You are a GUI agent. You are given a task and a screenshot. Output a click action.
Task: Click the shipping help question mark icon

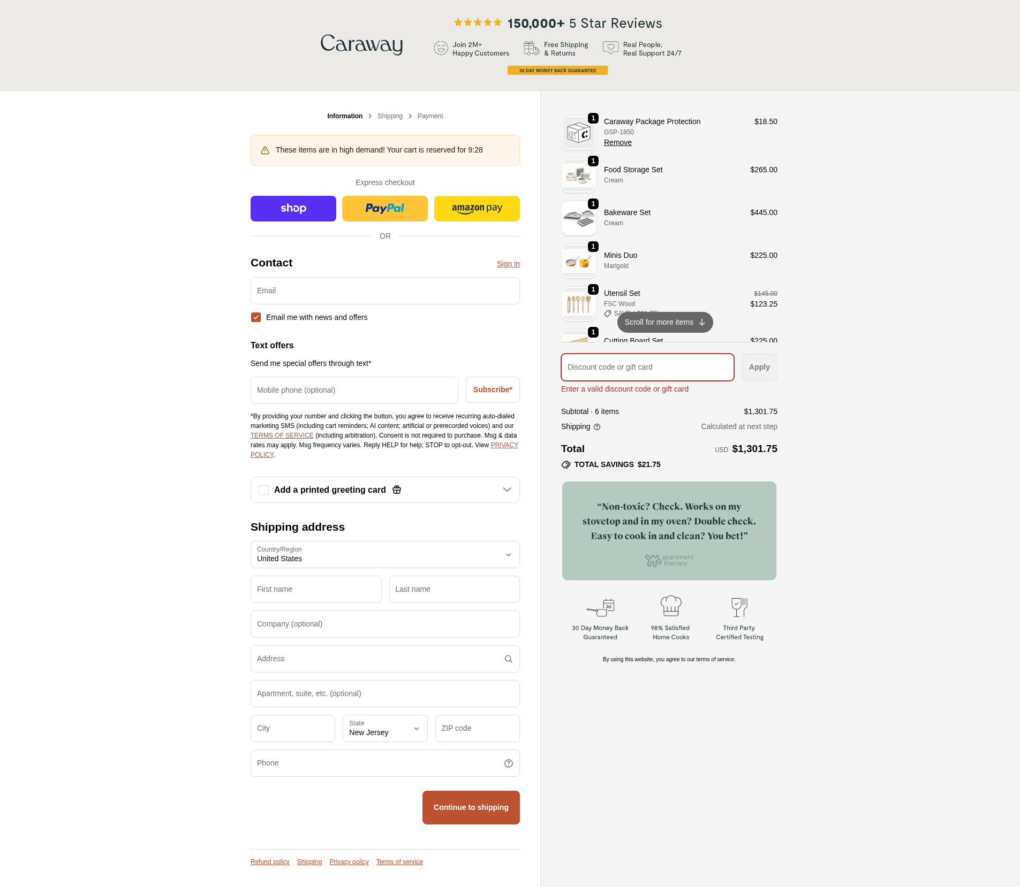coord(597,427)
